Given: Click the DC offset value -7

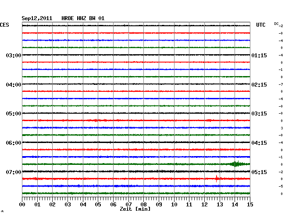Looking at the screenshot, I should point(281,84).
